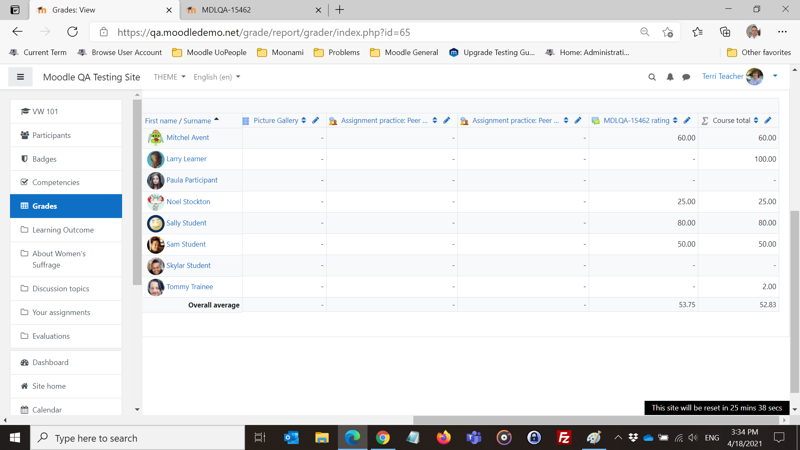
Task: Open Discussion topics section
Action: (x=66, y=289)
